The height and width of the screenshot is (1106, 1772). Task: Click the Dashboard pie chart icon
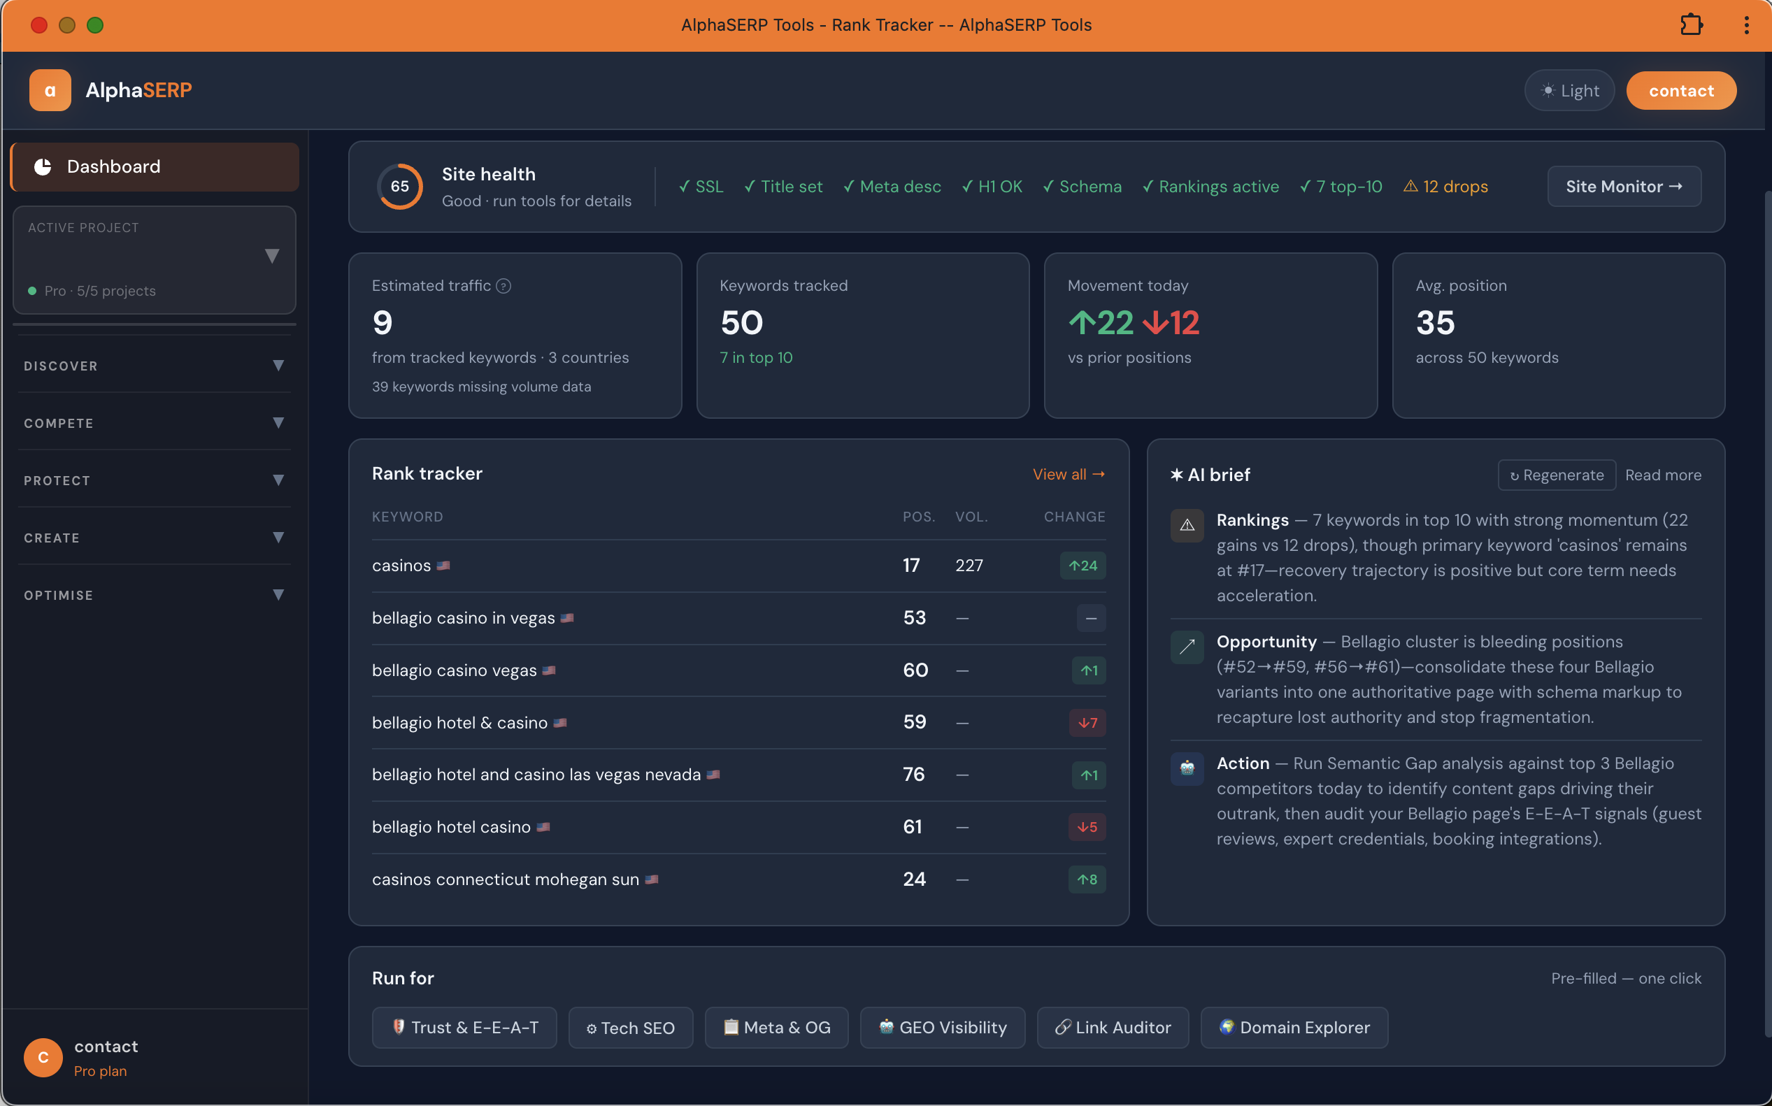pyautogui.click(x=43, y=167)
